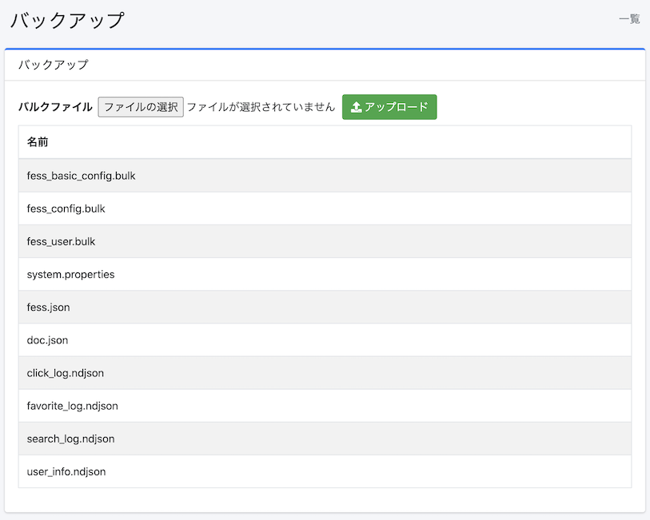Open the 一覧 link at top right
Image resolution: width=650 pixels, height=520 pixels.
(x=631, y=18)
